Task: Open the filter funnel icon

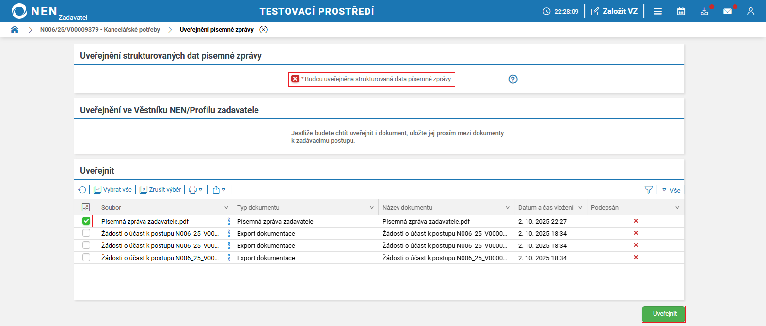Action: tap(648, 190)
